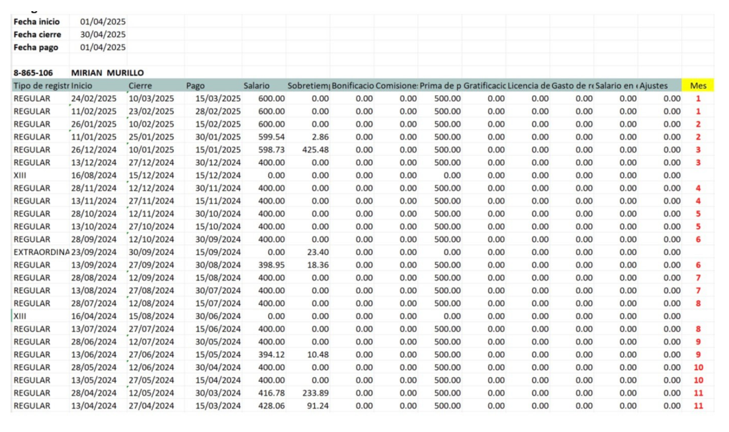Click Mes value 1 in the 24/02/2025 row

coord(698,99)
